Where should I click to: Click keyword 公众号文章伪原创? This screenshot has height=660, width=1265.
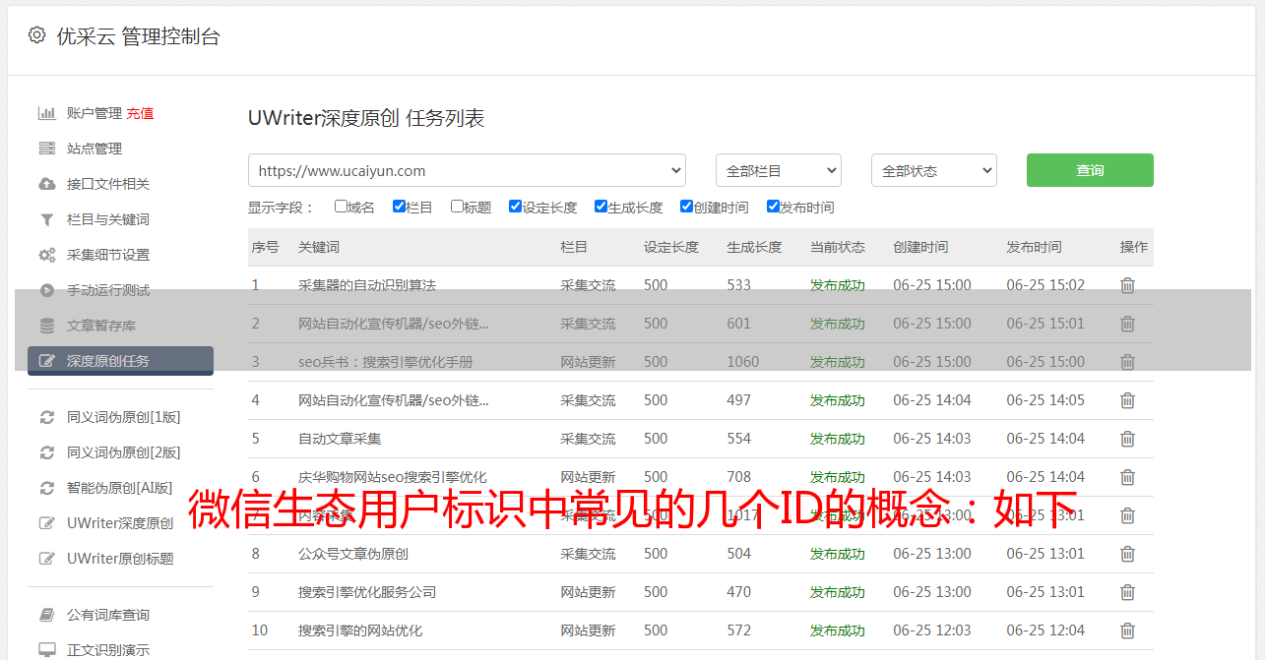[353, 554]
